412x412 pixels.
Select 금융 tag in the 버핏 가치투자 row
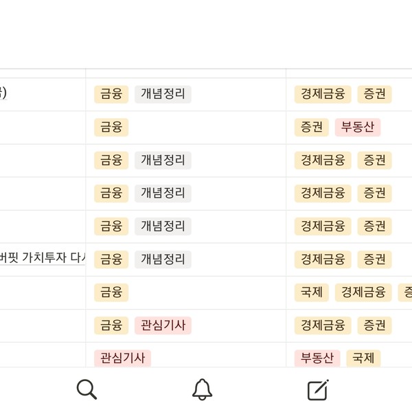click(x=111, y=260)
